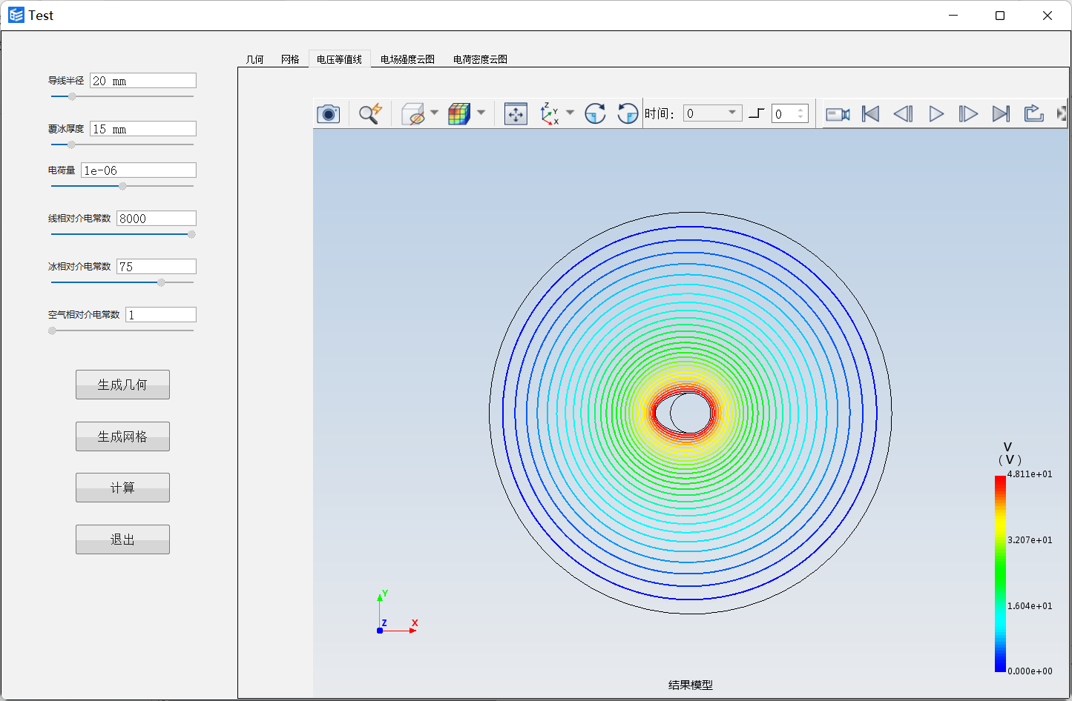The image size is (1072, 701).
Task: Play the animation
Action: [x=936, y=114]
